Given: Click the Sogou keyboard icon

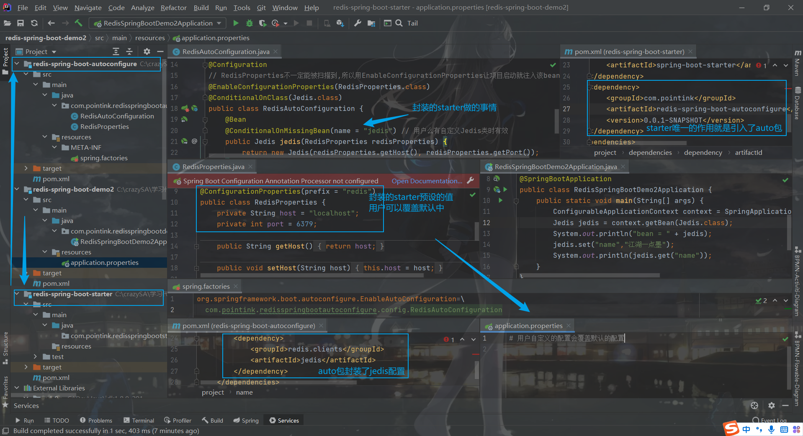Looking at the screenshot, I should 784,429.
